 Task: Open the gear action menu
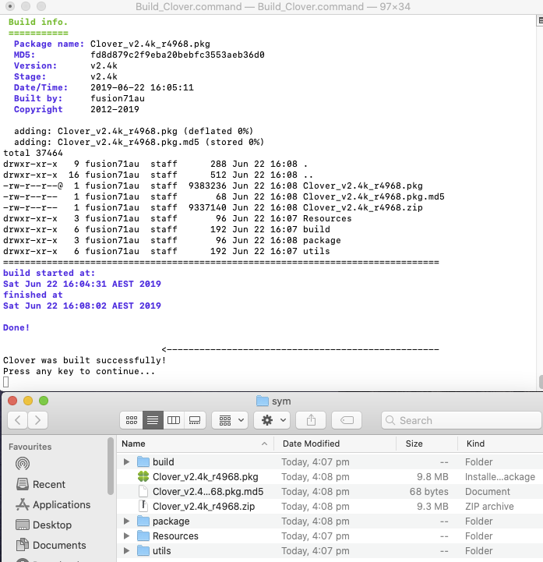coord(273,420)
